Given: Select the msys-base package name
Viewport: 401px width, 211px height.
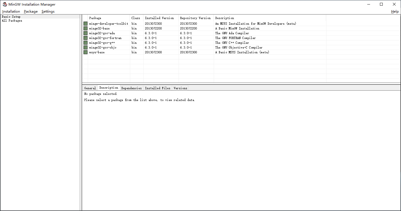Looking at the screenshot, I should coord(97,52).
